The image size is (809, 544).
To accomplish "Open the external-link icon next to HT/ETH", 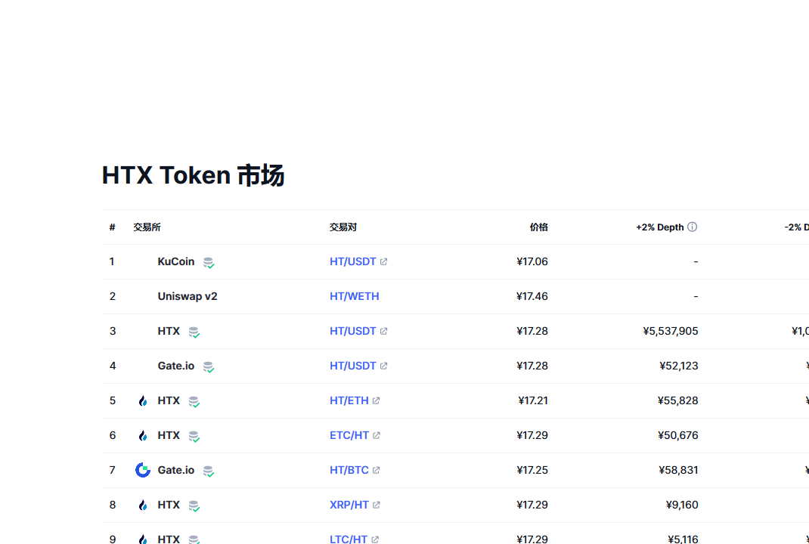I will [376, 400].
